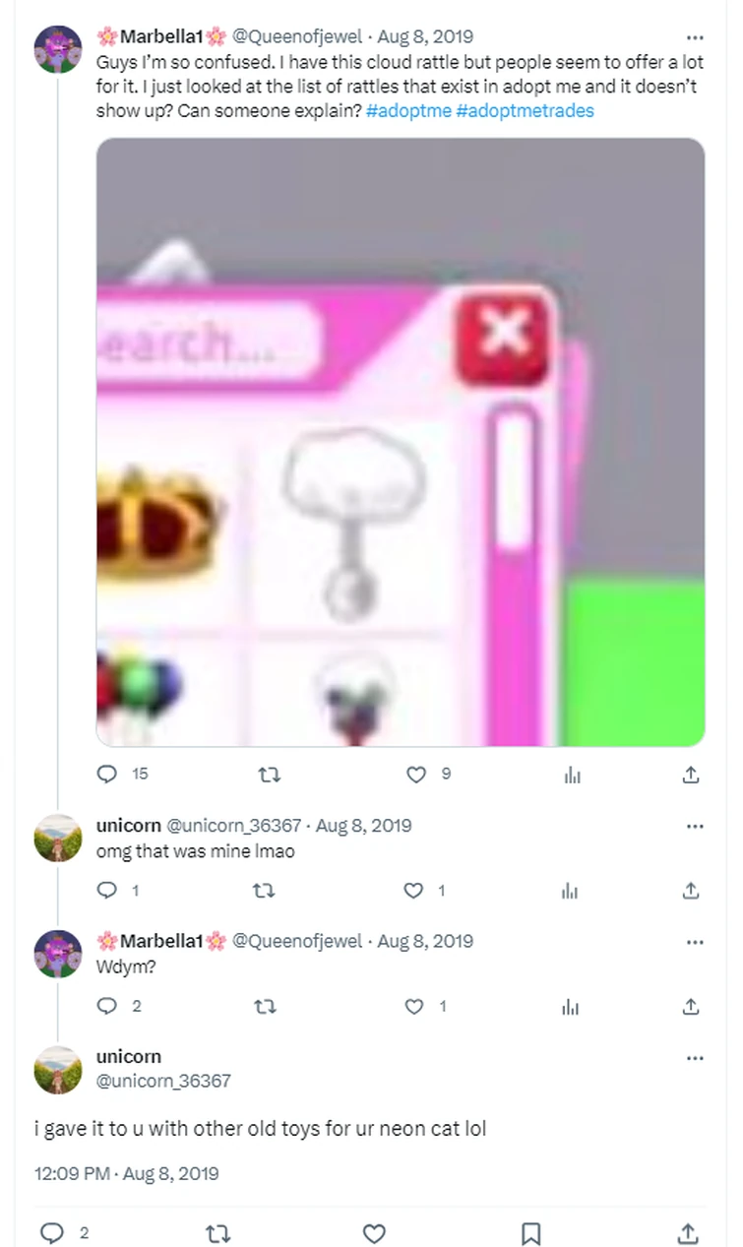This screenshot has width=743, height=1247.
Task: Bookmark unicorn's neon cat tweet
Action: click(530, 1232)
